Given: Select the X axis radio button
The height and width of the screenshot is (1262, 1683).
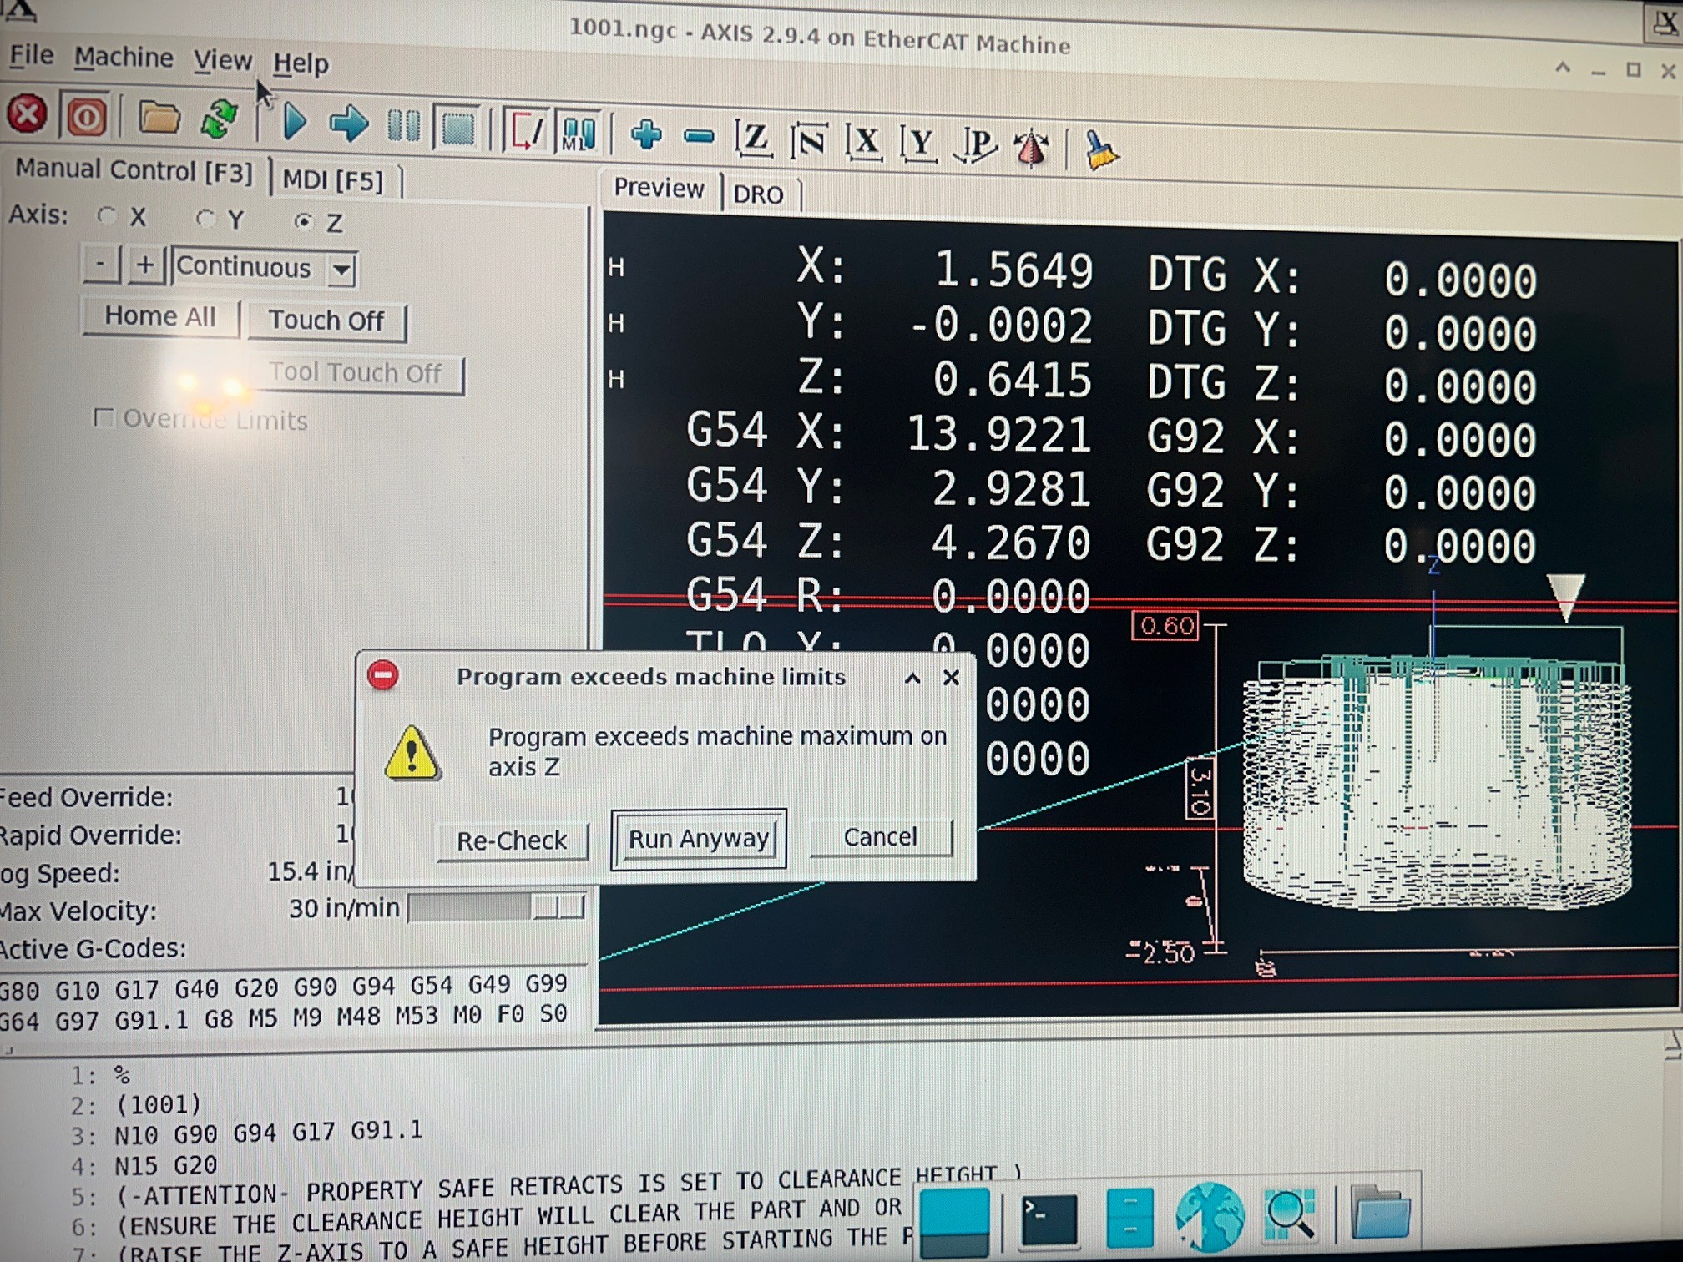Looking at the screenshot, I should [x=106, y=216].
